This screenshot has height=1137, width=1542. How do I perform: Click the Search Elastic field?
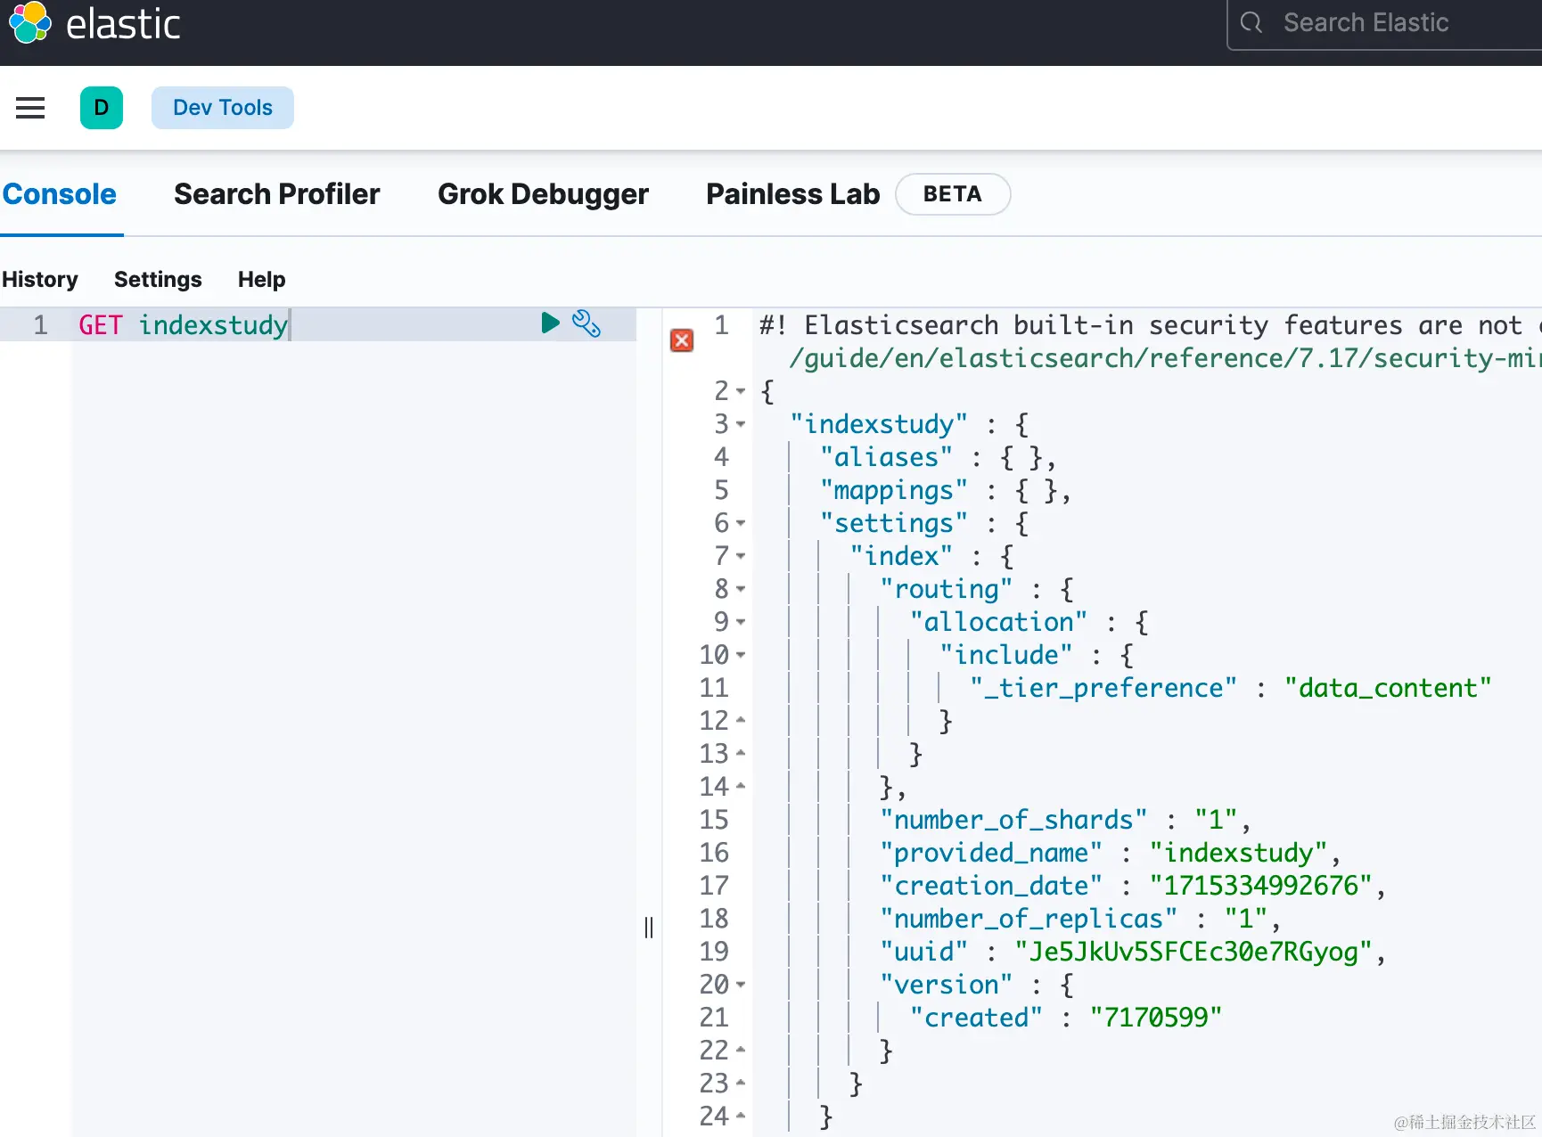pyautogui.click(x=1384, y=24)
